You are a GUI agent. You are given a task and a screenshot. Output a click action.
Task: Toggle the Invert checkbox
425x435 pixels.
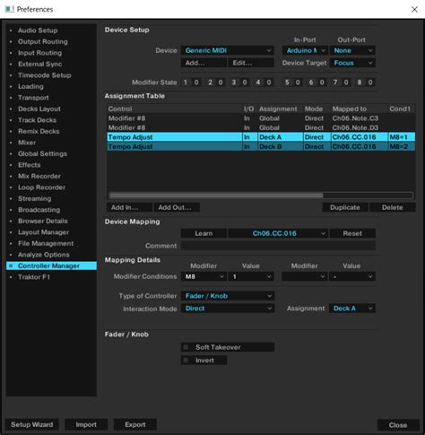[x=186, y=361]
